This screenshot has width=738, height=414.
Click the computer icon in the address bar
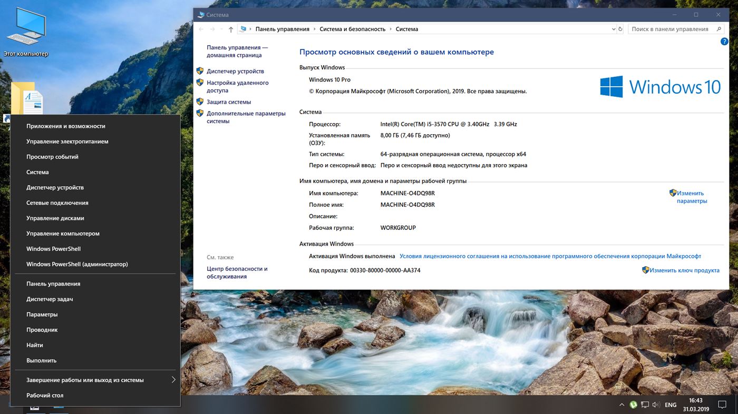point(243,29)
